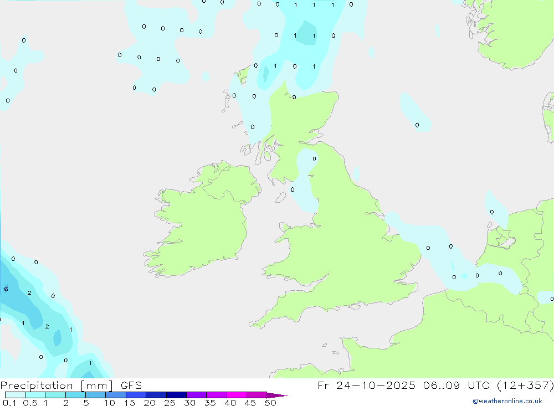Click the "15" legend scale value
Viewport: 554px width, 406px height.
[130, 403]
